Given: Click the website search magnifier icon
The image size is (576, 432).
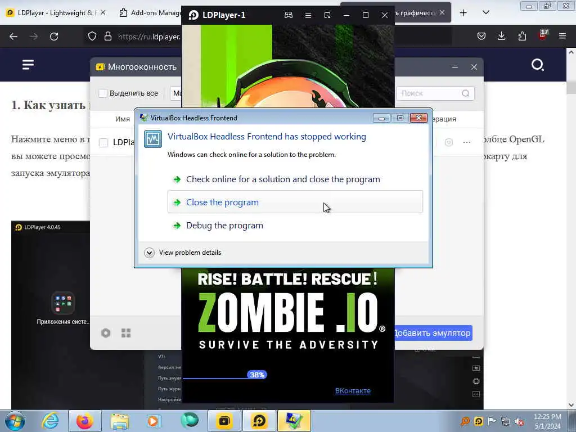Looking at the screenshot, I should tap(537, 65).
